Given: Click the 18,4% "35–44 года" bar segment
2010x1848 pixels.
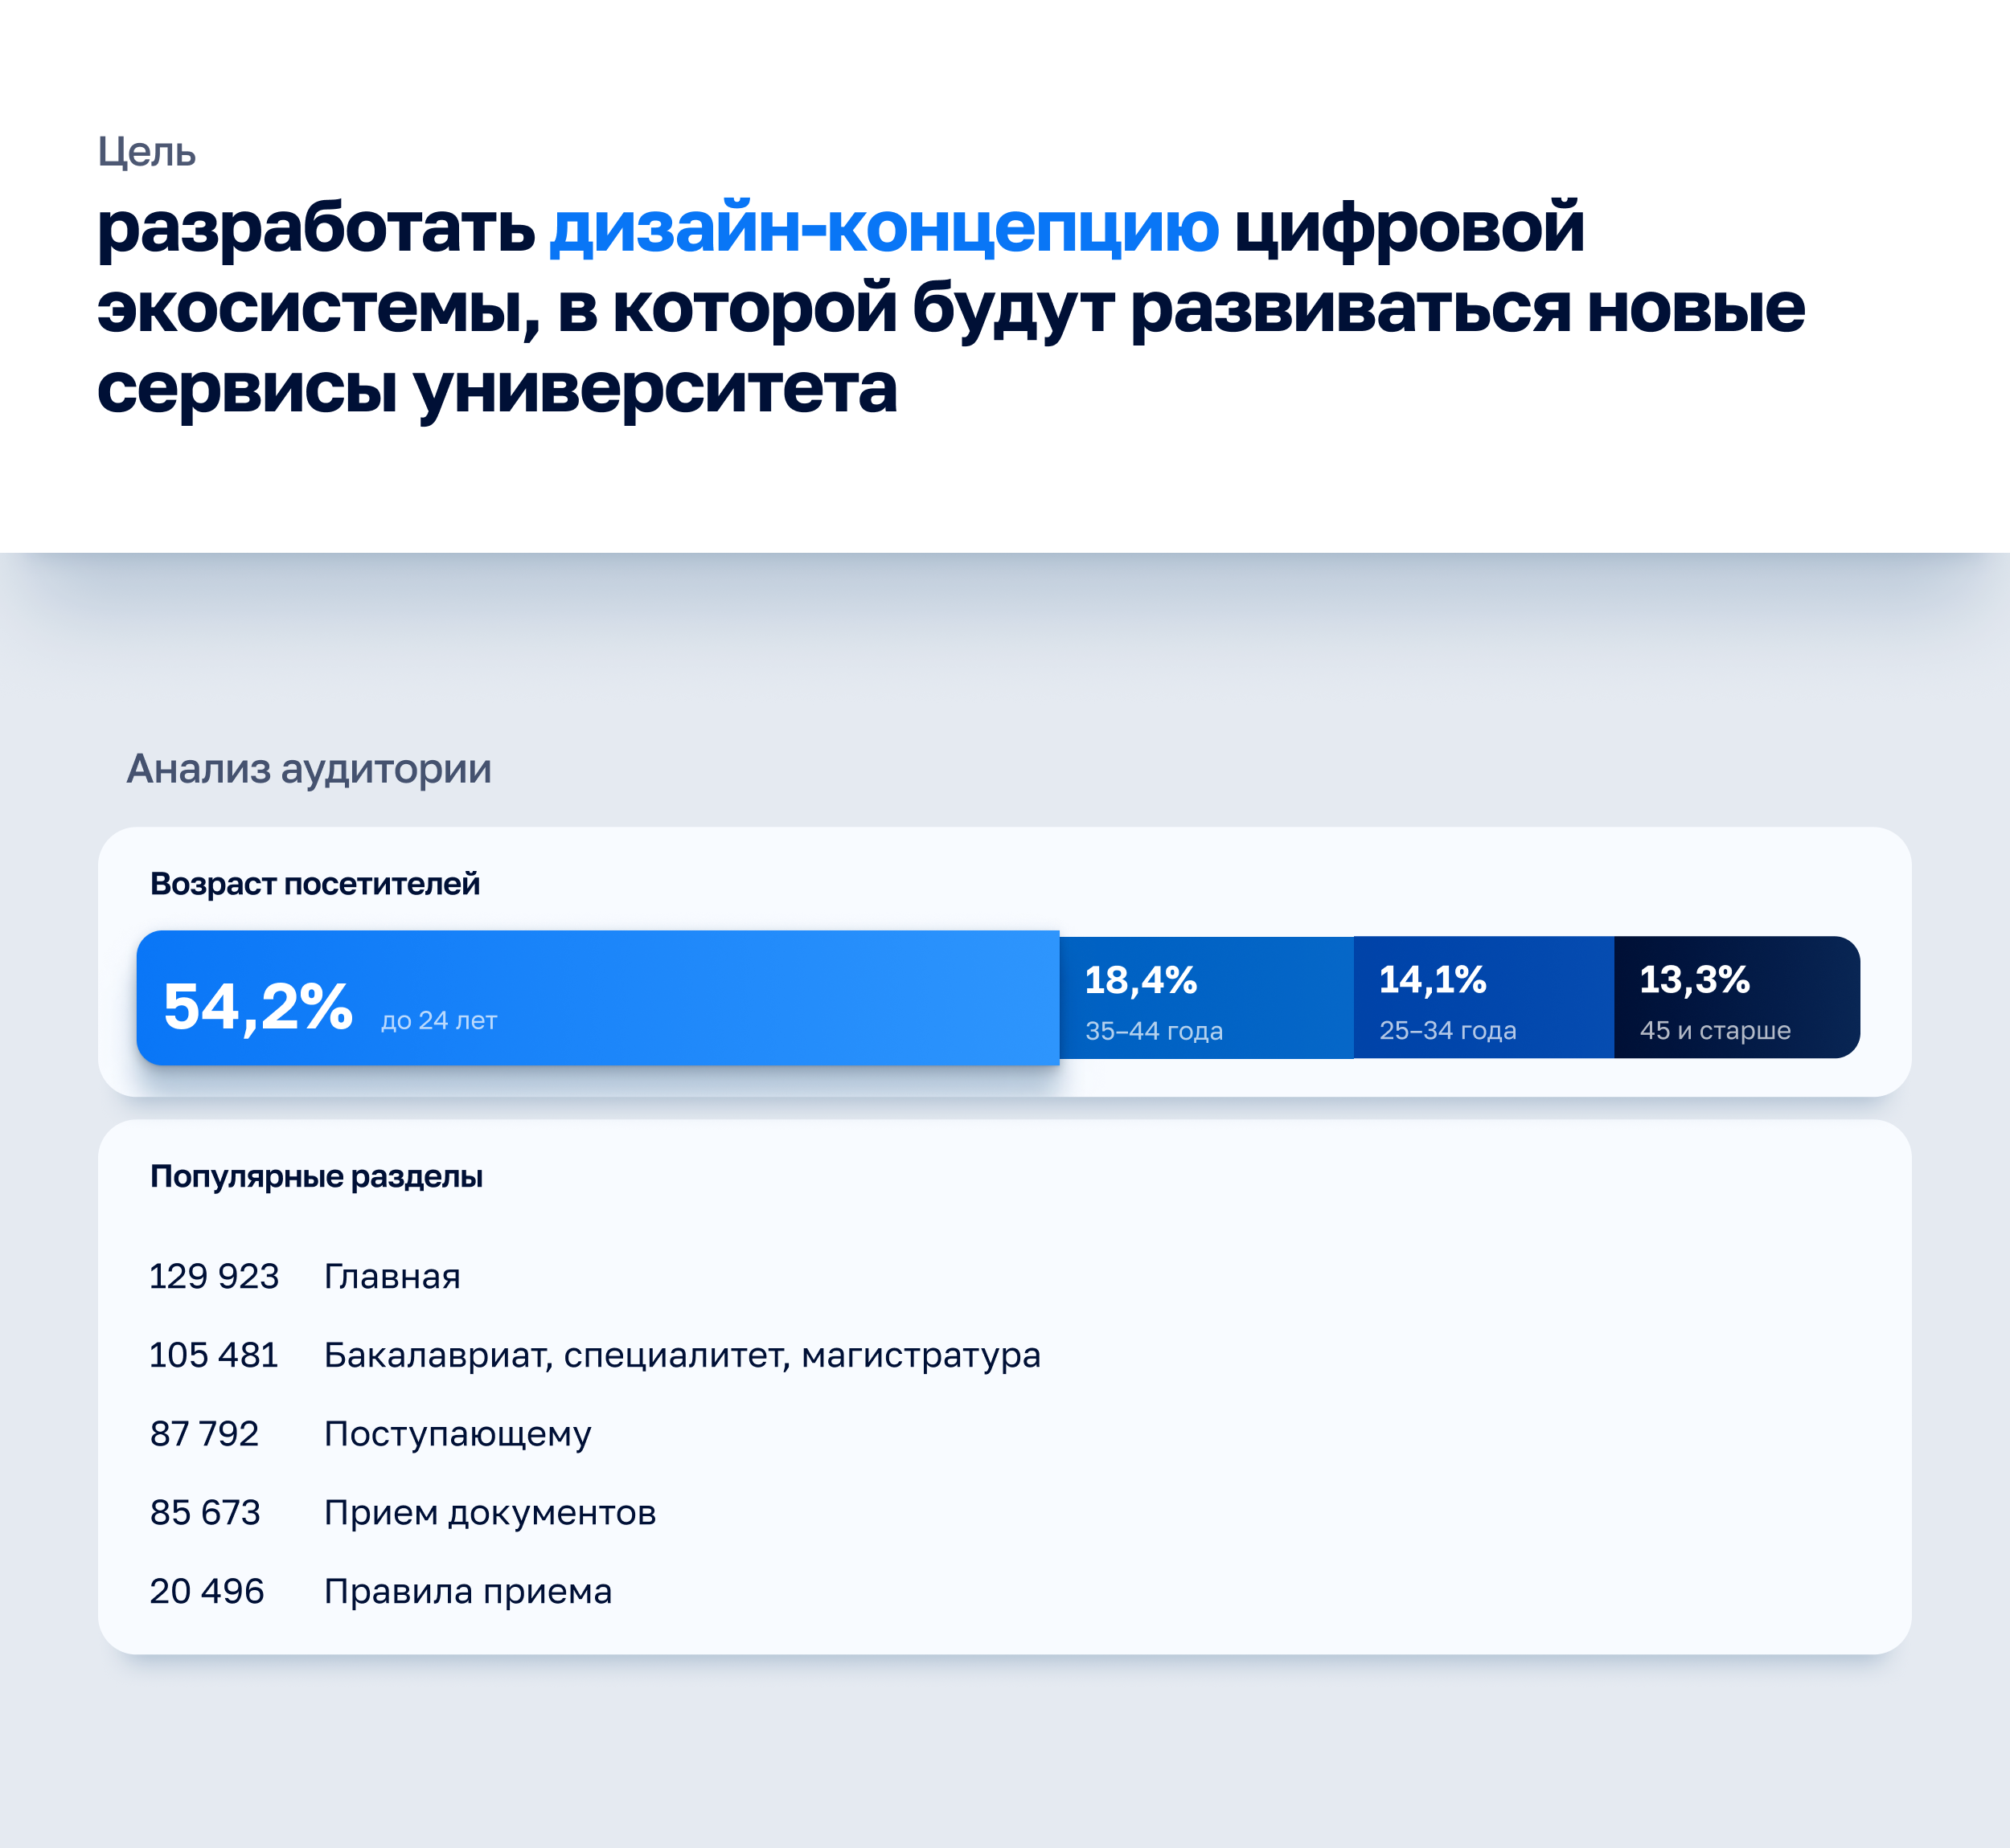Looking at the screenshot, I should pyautogui.click(x=1206, y=998).
